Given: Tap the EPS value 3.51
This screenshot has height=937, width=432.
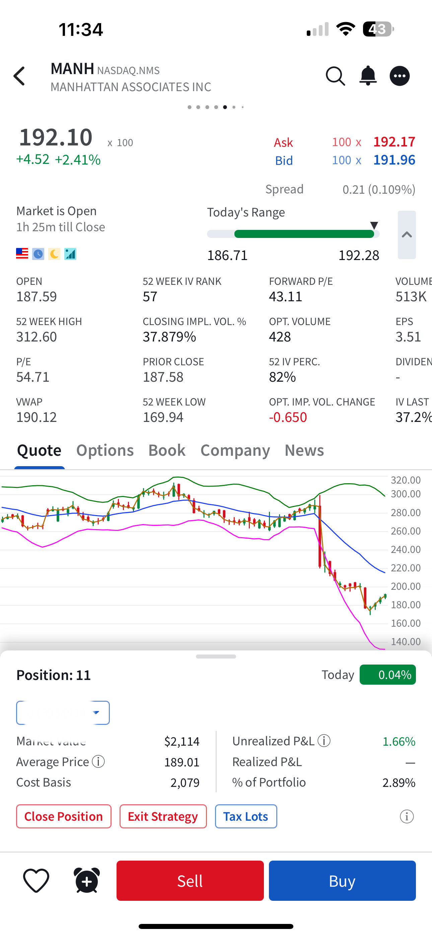Looking at the screenshot, I should tap(408, 337).
